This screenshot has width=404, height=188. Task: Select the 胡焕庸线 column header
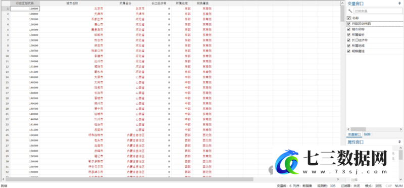203,4
